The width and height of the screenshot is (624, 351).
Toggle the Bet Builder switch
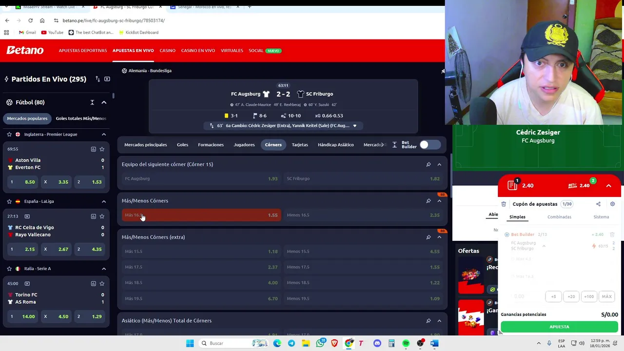(429, 145)
